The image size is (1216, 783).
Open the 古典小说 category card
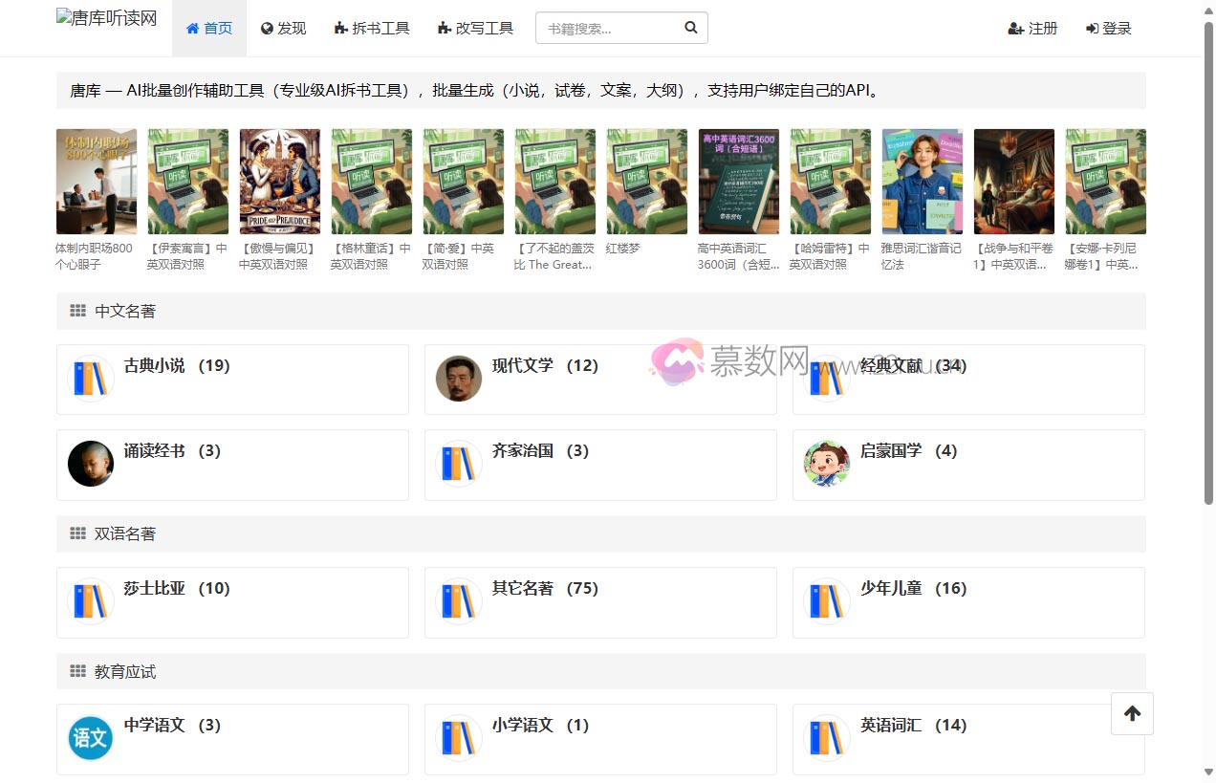[x=232, y=379]
